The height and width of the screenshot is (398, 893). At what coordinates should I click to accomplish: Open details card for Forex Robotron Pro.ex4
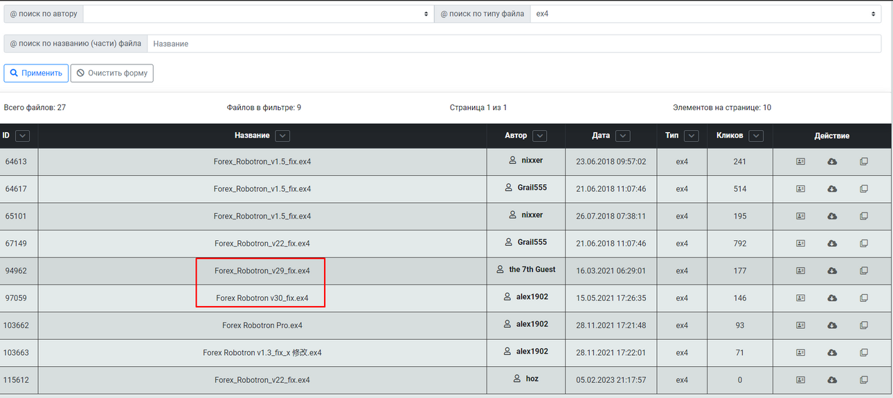point(800,325)
